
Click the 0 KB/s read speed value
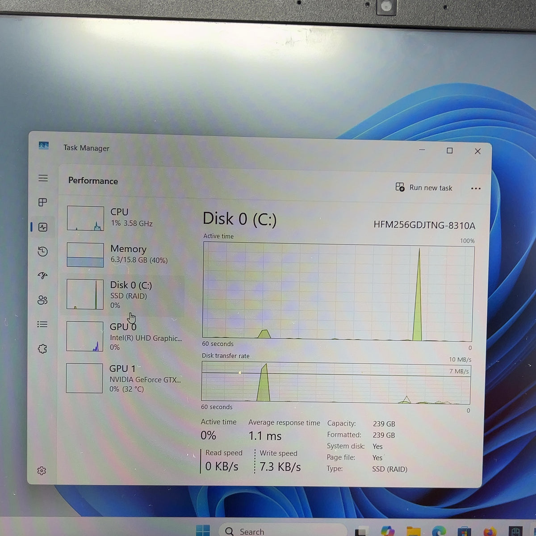[222, 466]
